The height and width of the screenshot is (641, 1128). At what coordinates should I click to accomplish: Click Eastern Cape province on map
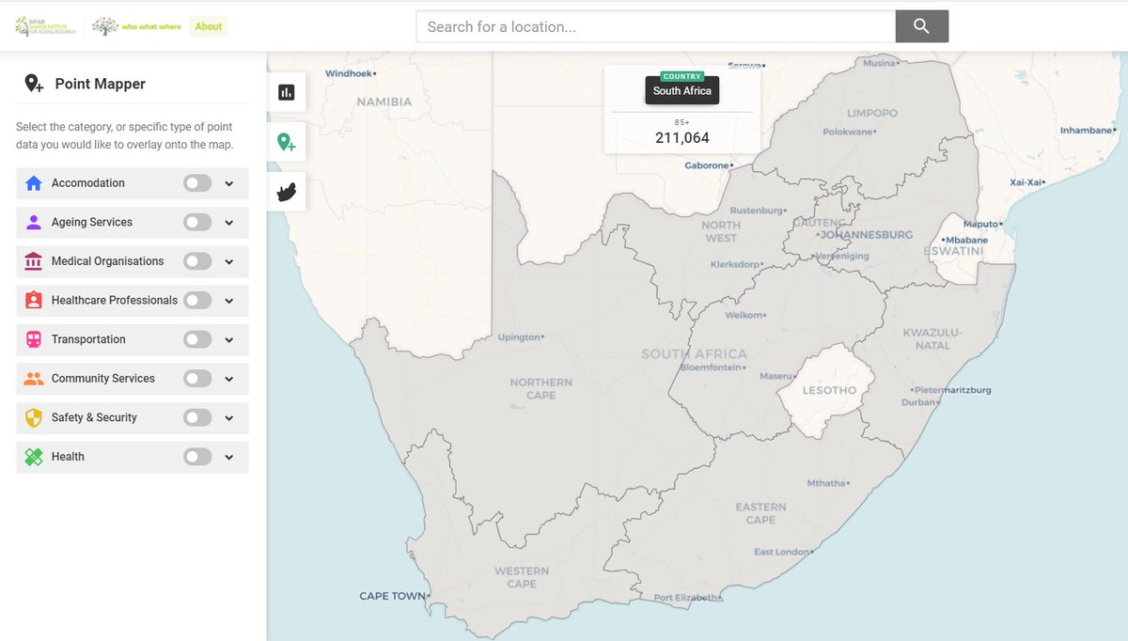click(760, 513)
